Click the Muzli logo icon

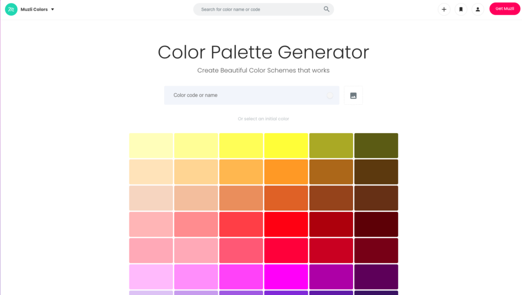(x=11, y=9)
